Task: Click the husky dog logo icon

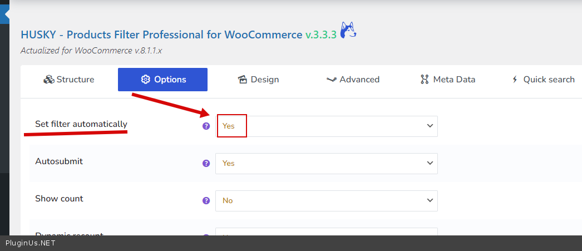Action: pyautogui.click(x=348, y=31)
